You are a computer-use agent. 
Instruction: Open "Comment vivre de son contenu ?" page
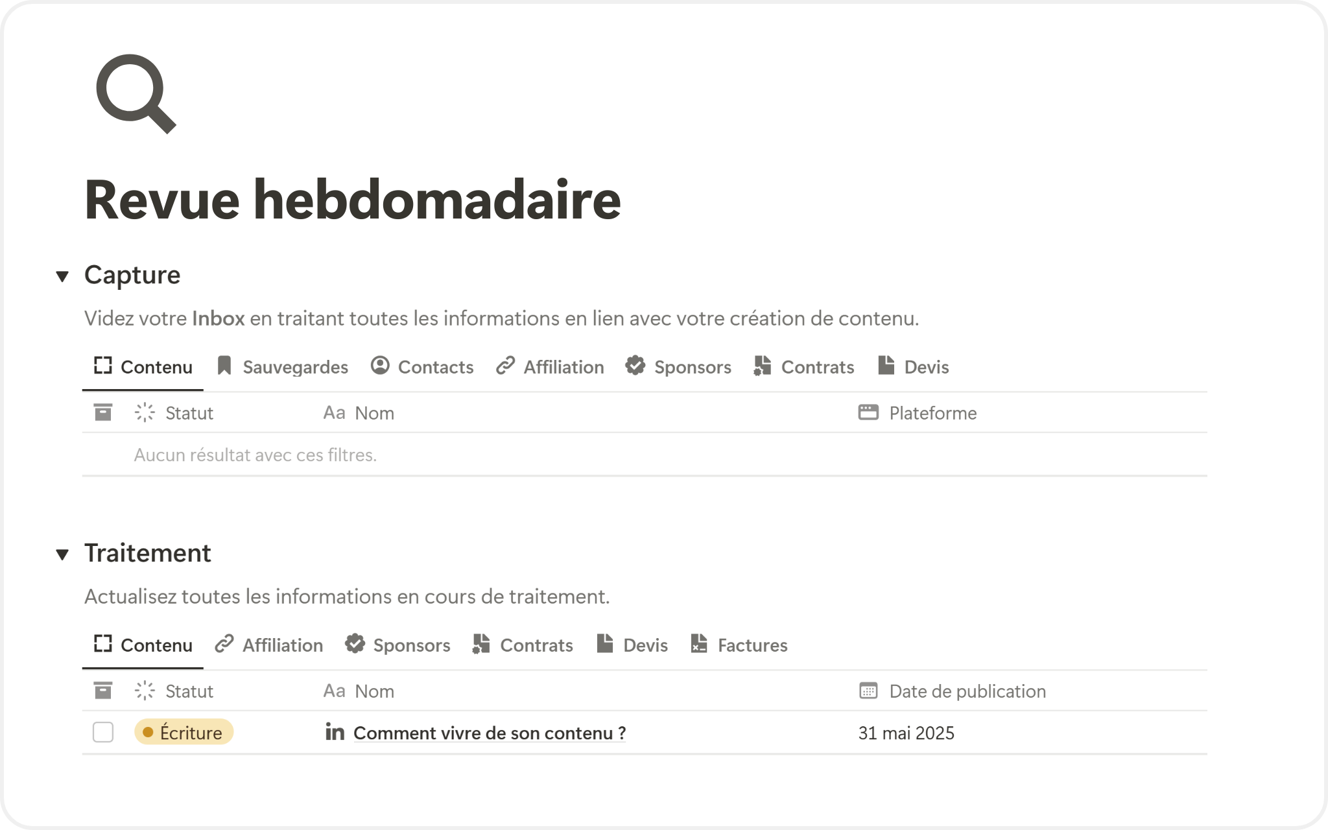pos(489,733)
